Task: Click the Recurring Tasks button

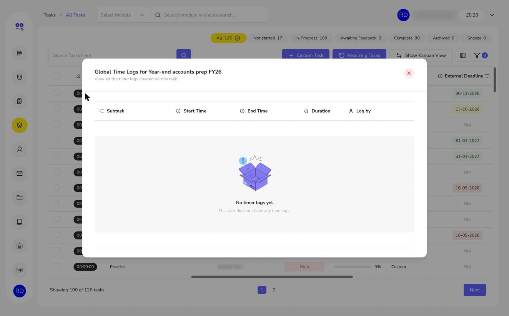Action: tap(359, 55)
